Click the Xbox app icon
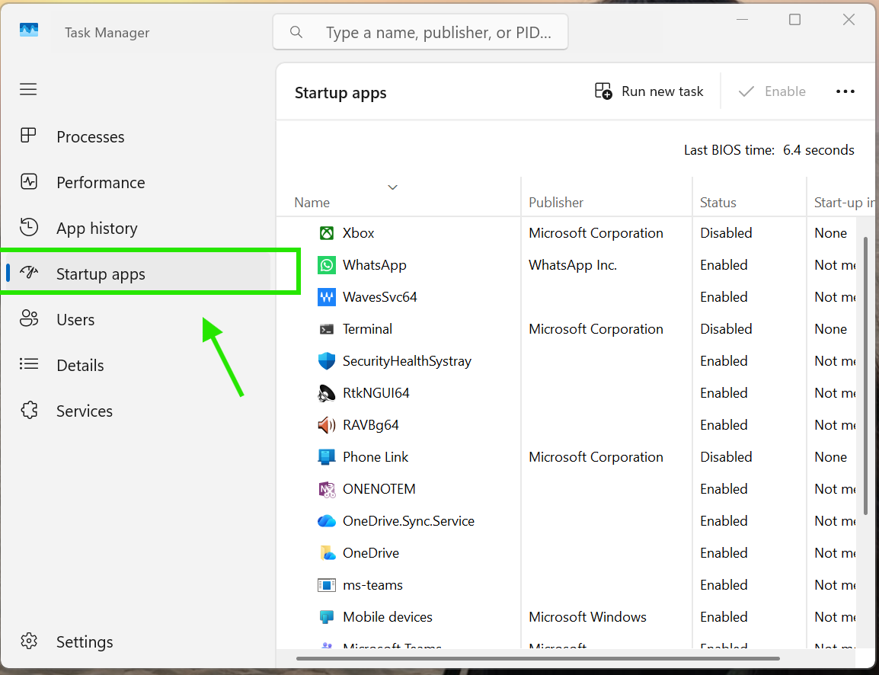Viewport: 879px width, 675px height. click(326, 232)
